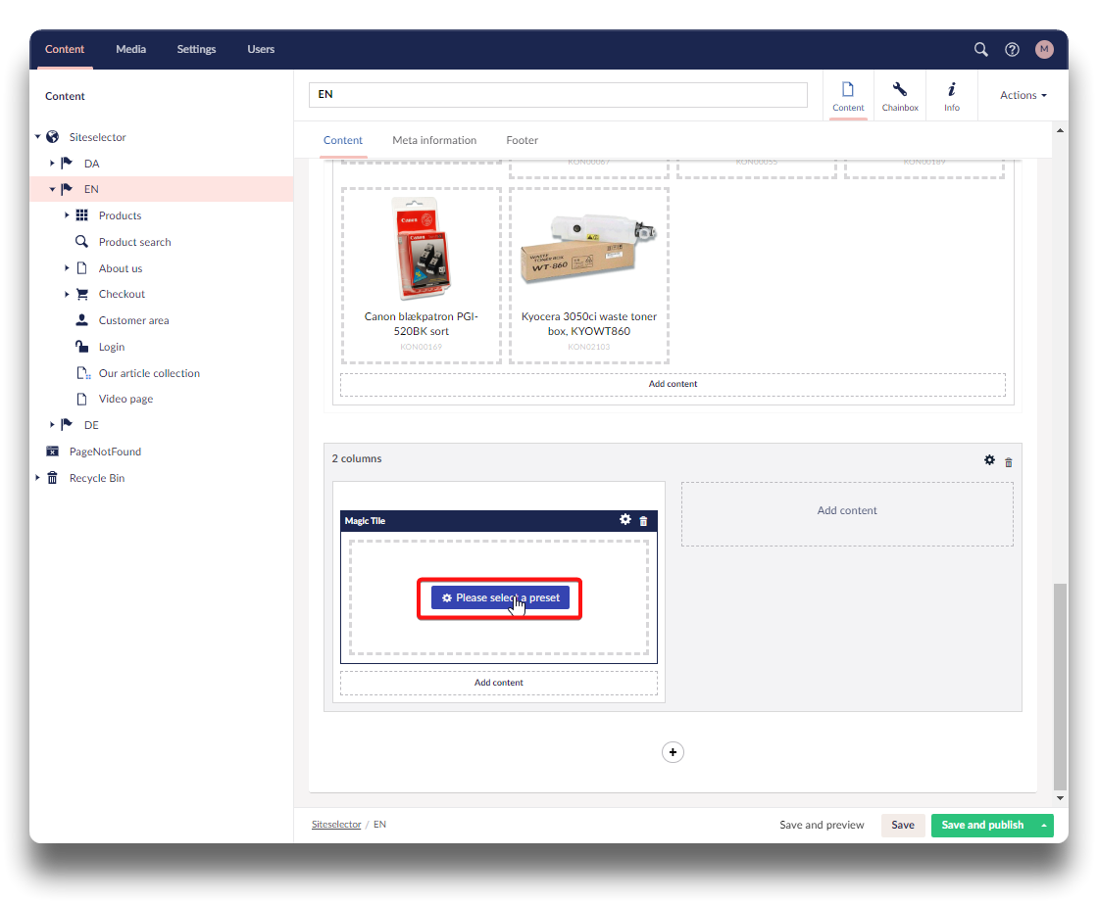The image size is (1098, 904).
Task: Expand the Products tree node
Action: coord(67,215)
